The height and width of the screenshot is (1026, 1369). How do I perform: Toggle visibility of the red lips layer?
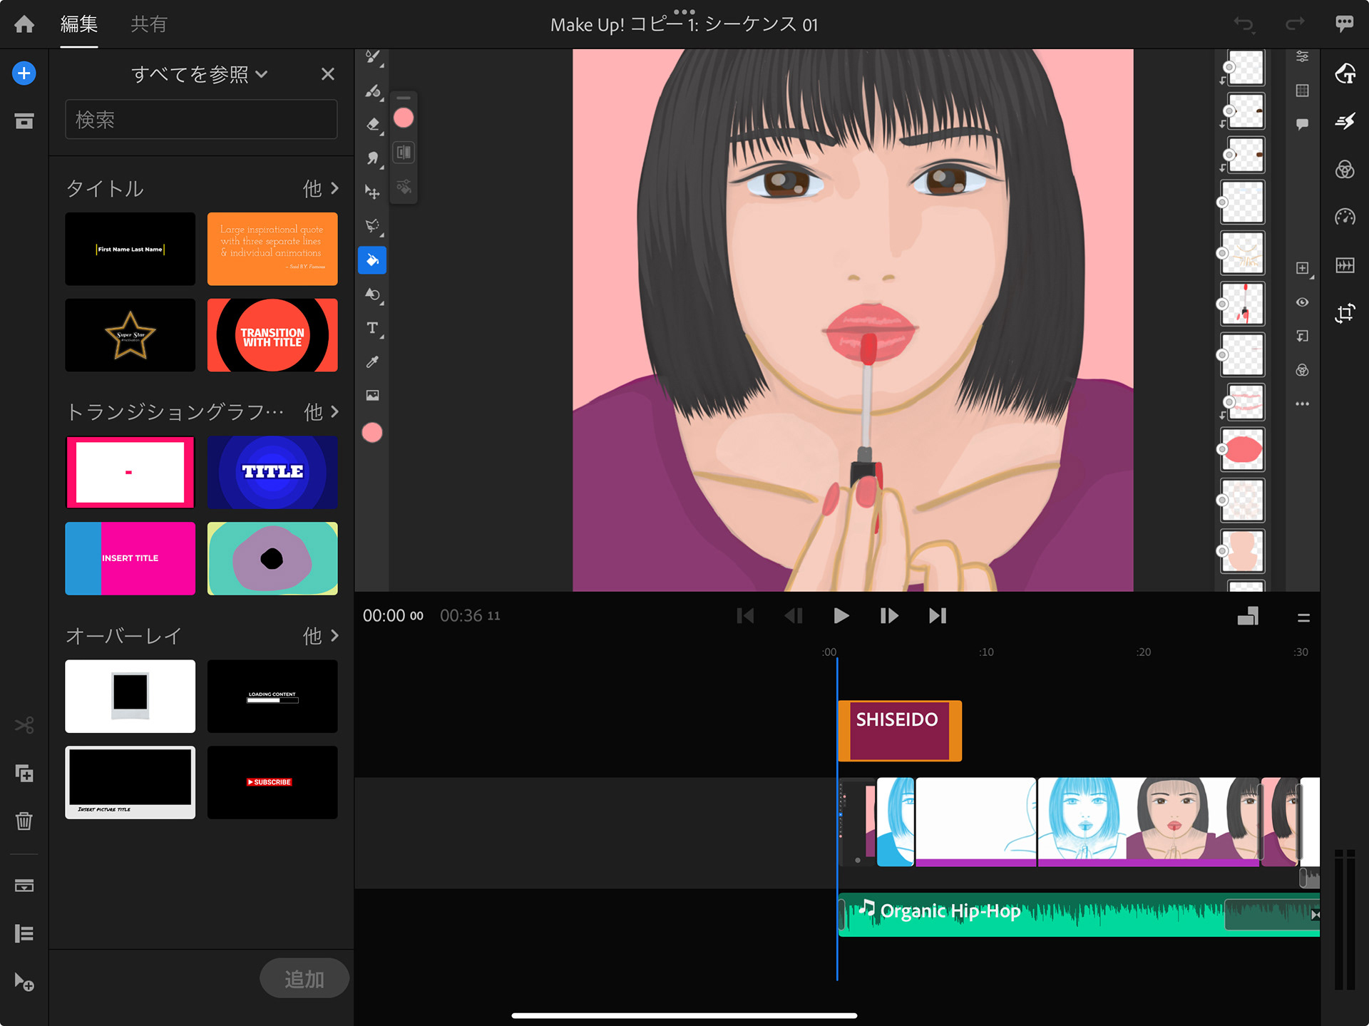pyautogui.click(x=1222, y=449)
